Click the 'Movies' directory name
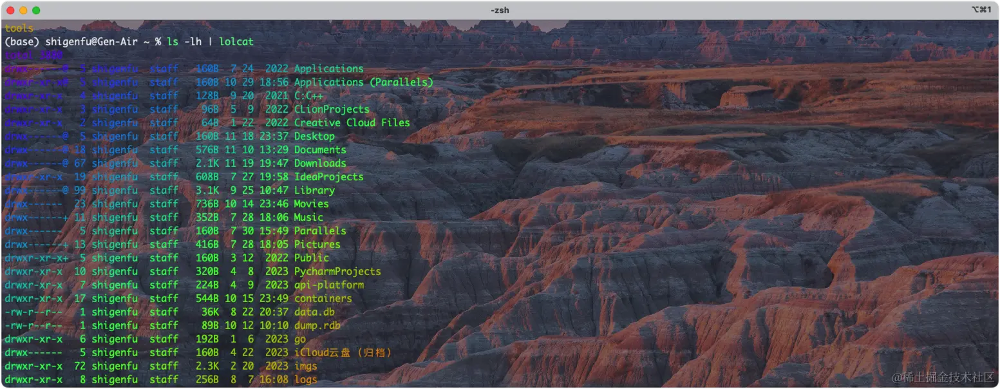 [312, 204]
